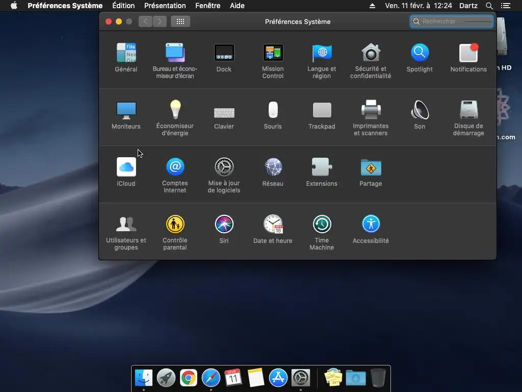Viewport: 522px width, 392px height.
Task: Open the Downloads folder in Dock
Action: [355, 378]
